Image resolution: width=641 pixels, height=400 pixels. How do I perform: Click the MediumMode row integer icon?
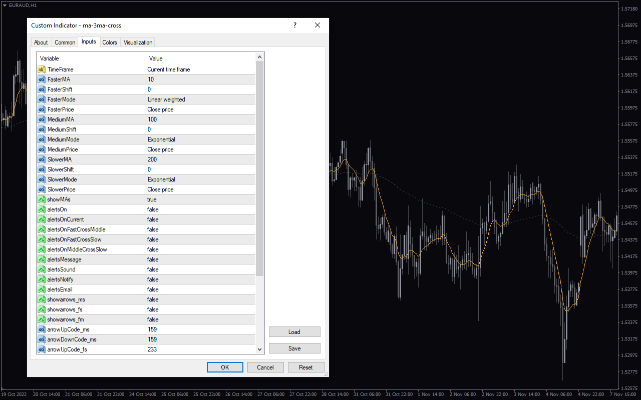(x=42, y=139)
